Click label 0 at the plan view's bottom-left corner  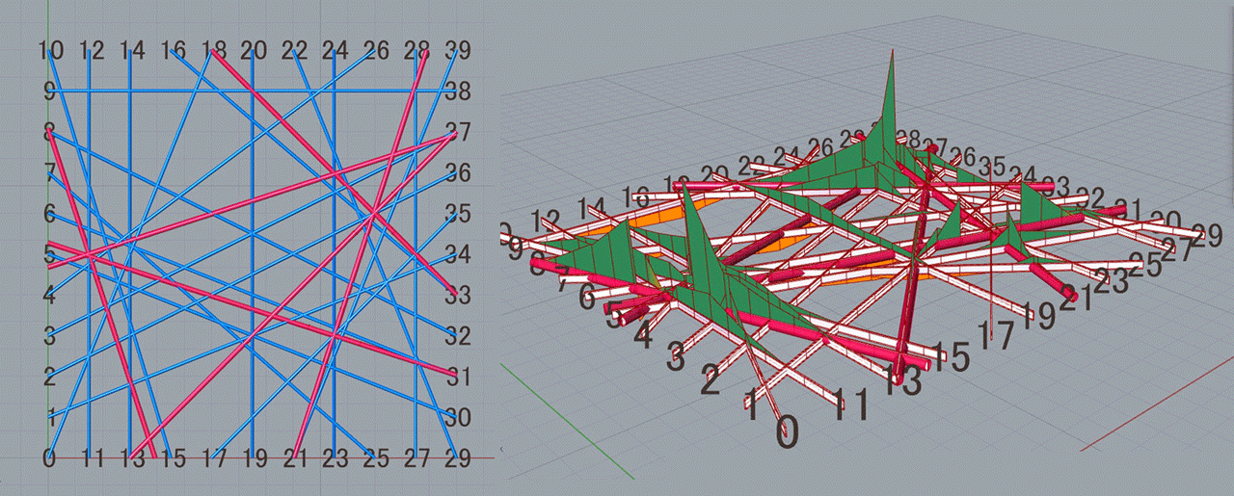(x=48, y=458)
